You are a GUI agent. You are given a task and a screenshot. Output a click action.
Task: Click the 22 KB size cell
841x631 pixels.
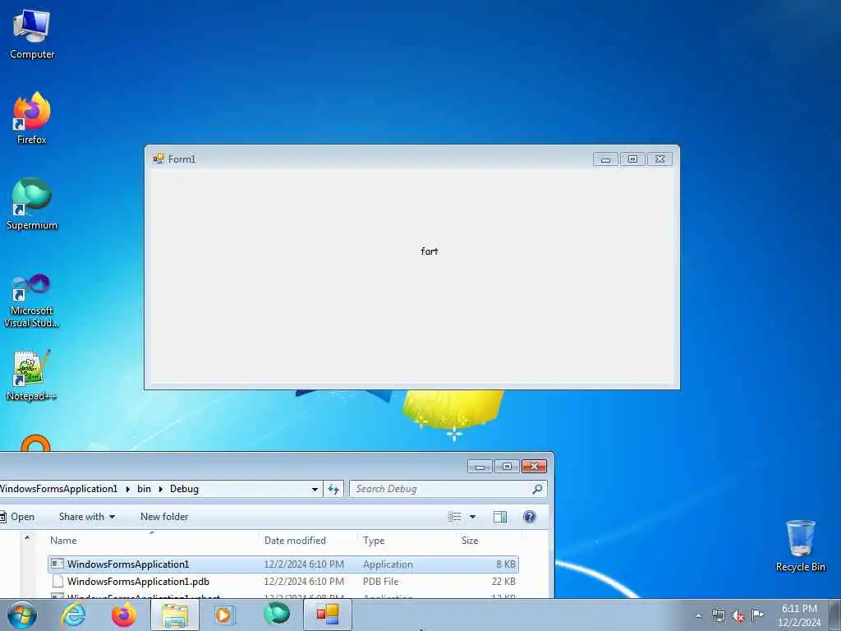click(503, 582)
